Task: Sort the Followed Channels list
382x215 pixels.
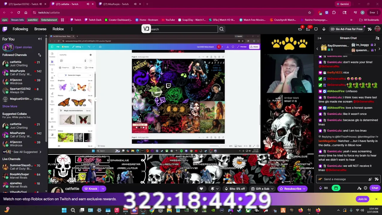Action: (x=39, y=55)
